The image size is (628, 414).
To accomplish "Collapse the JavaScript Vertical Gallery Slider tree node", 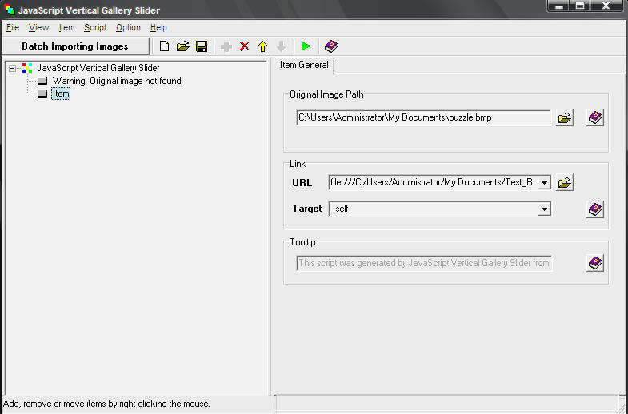I will (13, 69).
